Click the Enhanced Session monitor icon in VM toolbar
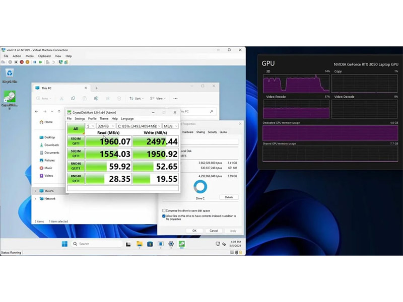The image size is (403, 302). (60, 62)
